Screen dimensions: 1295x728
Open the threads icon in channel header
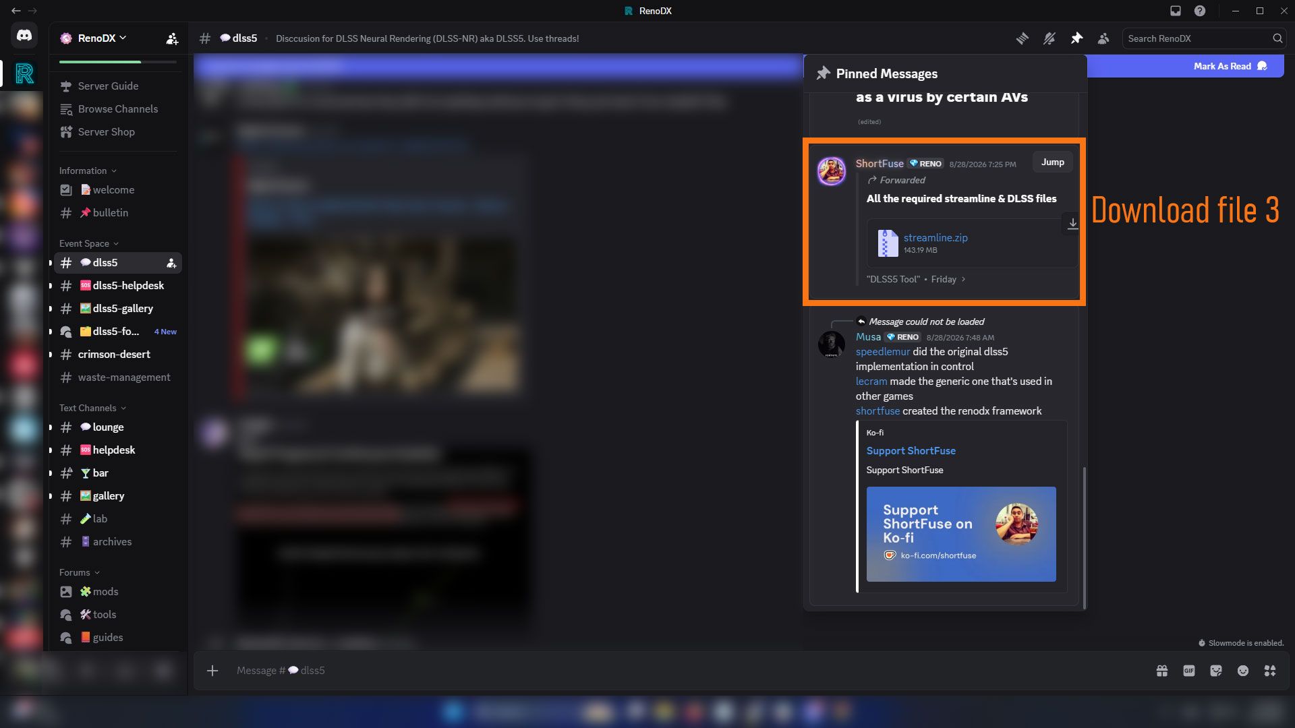pos(1023,38)
